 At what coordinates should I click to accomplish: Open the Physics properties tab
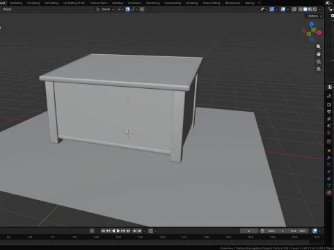pyautogui.click(x=329, y=172)
